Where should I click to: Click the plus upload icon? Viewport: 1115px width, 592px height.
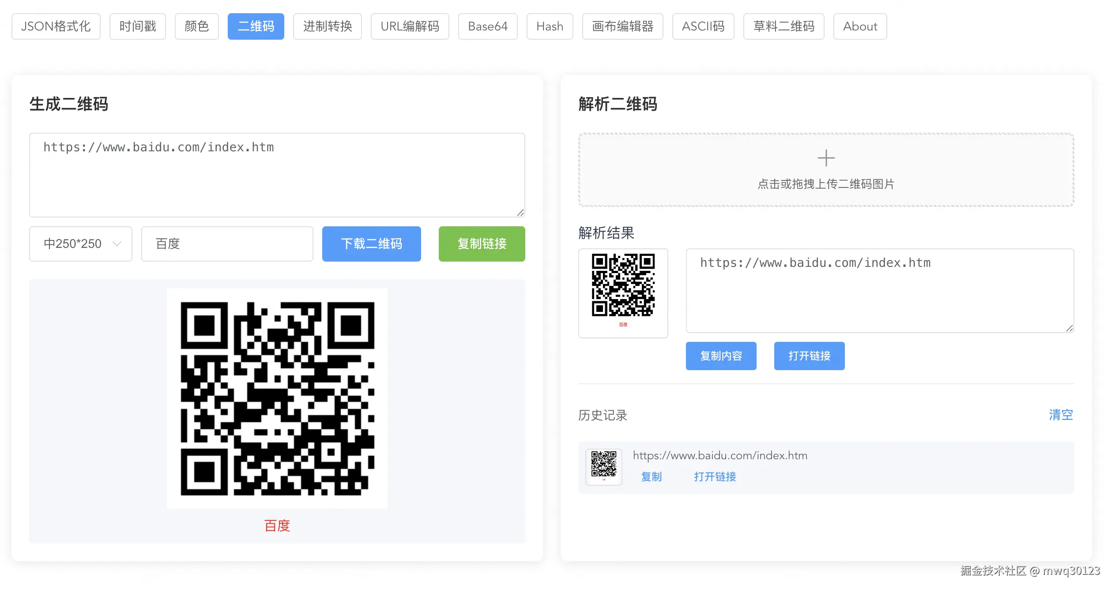(x=826, y=158)
